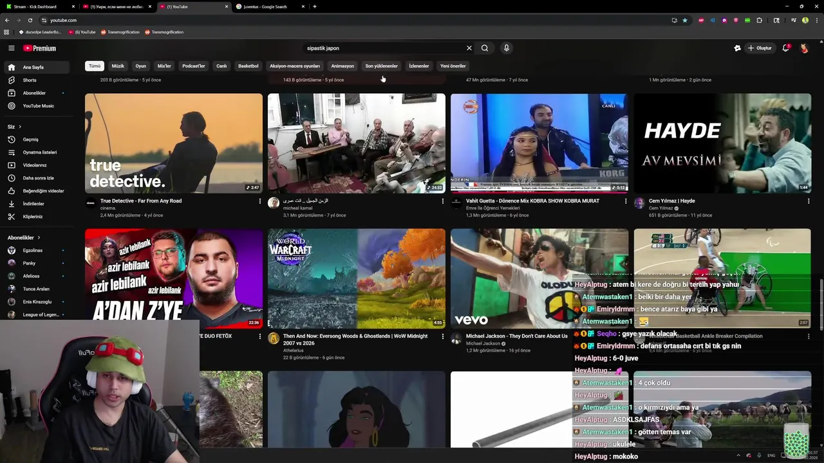Start voice search with microphone
The width and height of the screenshot is (824, 463).
507,48
